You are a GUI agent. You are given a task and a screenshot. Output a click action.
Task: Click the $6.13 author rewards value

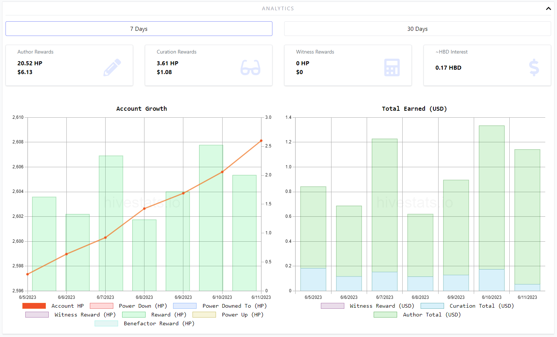(25, 72)
